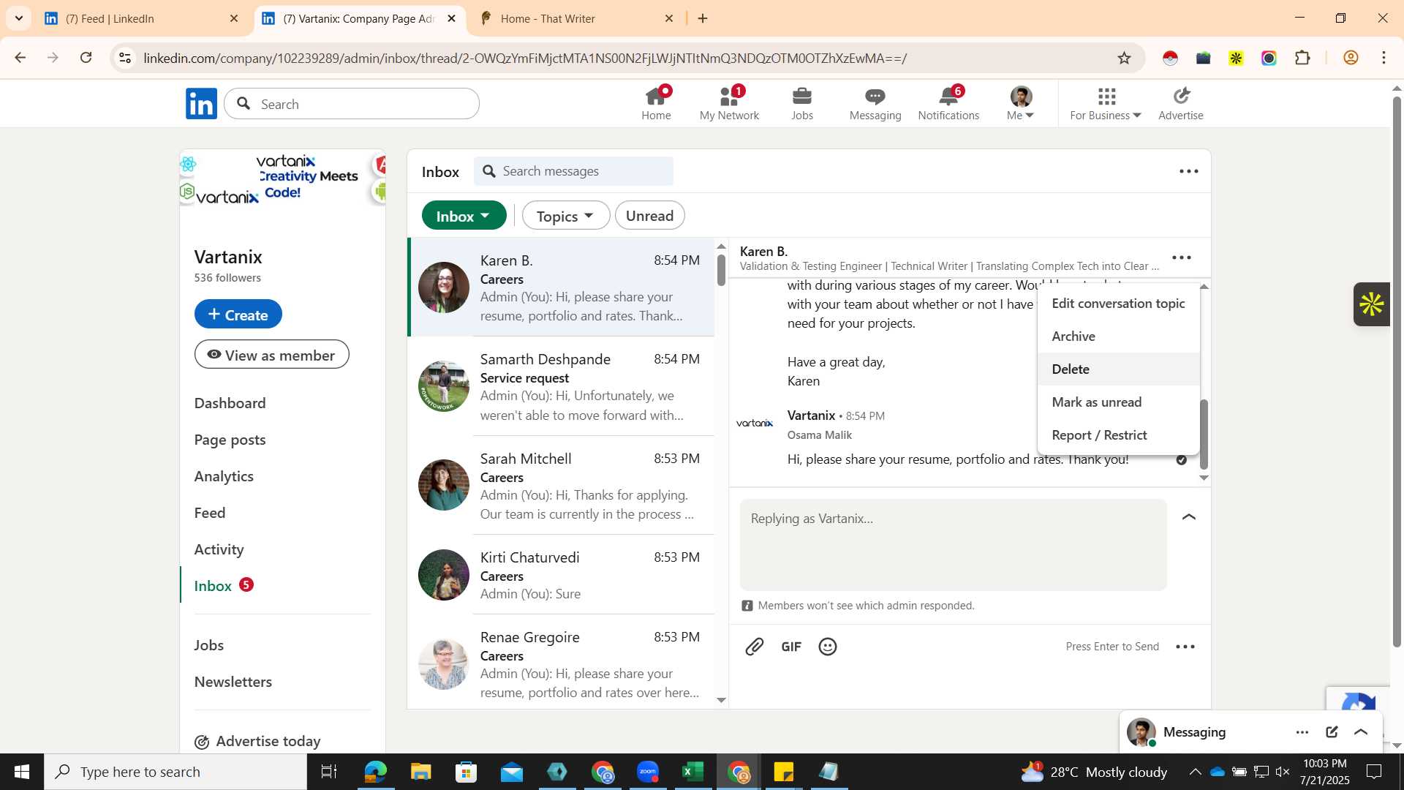Open Microsoft Edge from taskbar
This screenshot has height=790, width=1404.
pos(375,772)
